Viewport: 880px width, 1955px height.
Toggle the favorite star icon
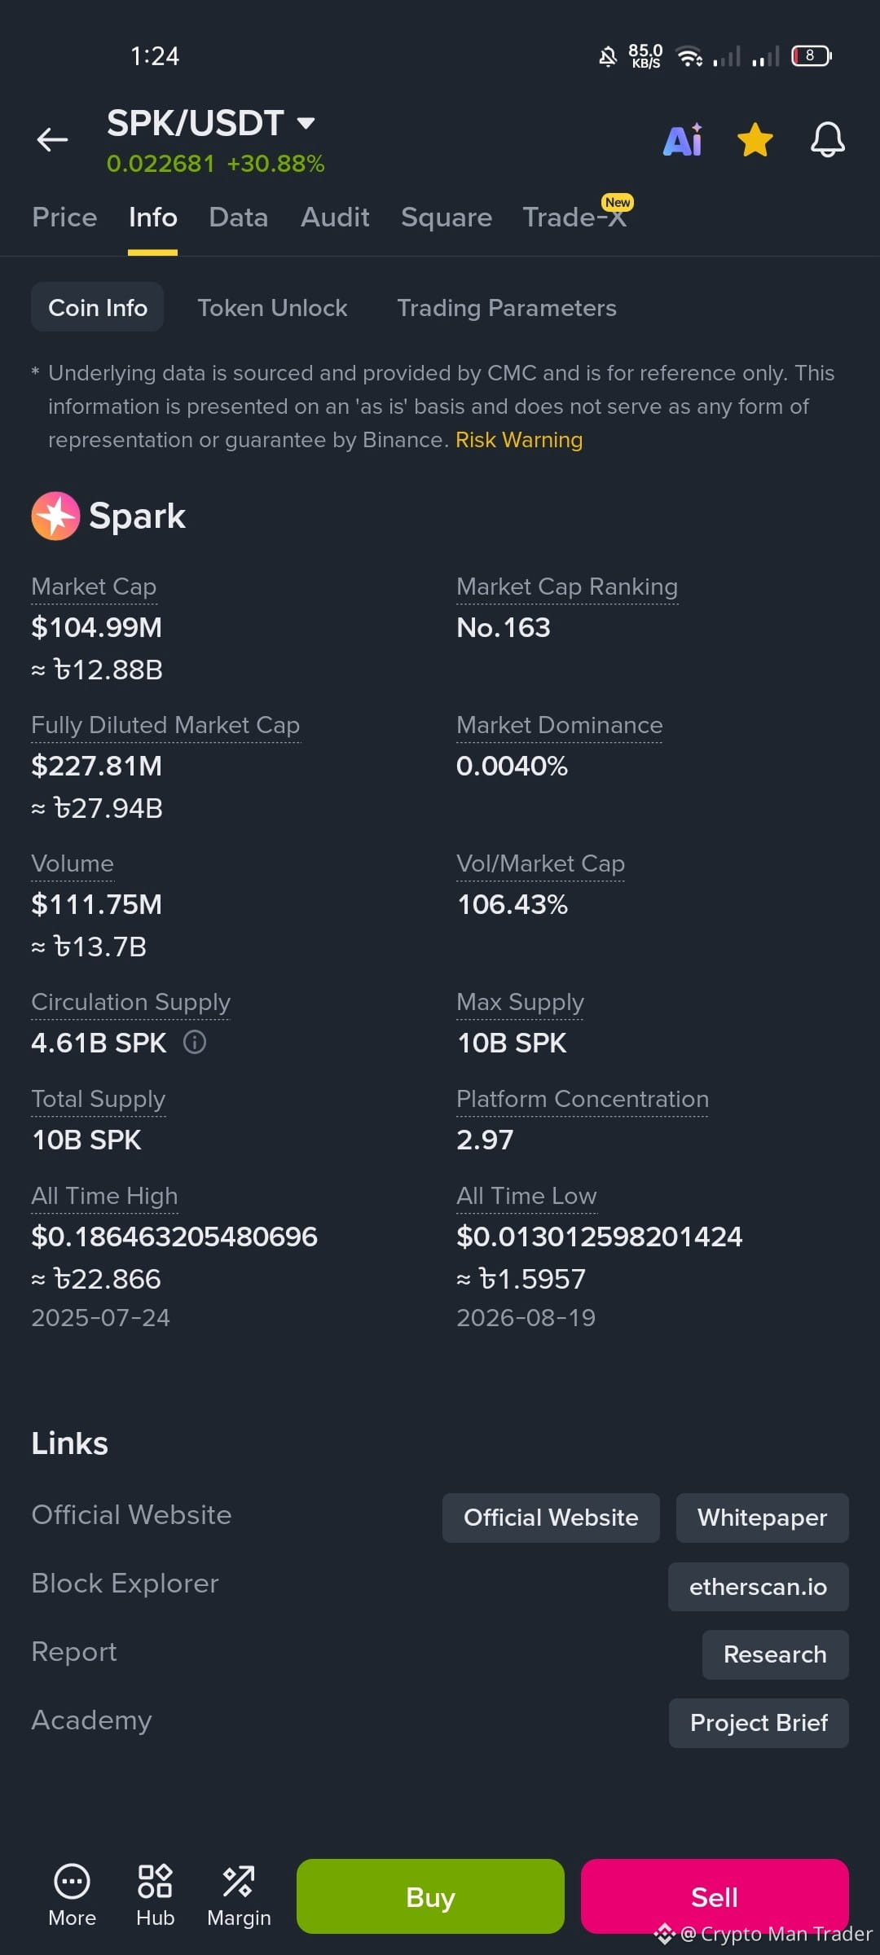coord(755,140)
